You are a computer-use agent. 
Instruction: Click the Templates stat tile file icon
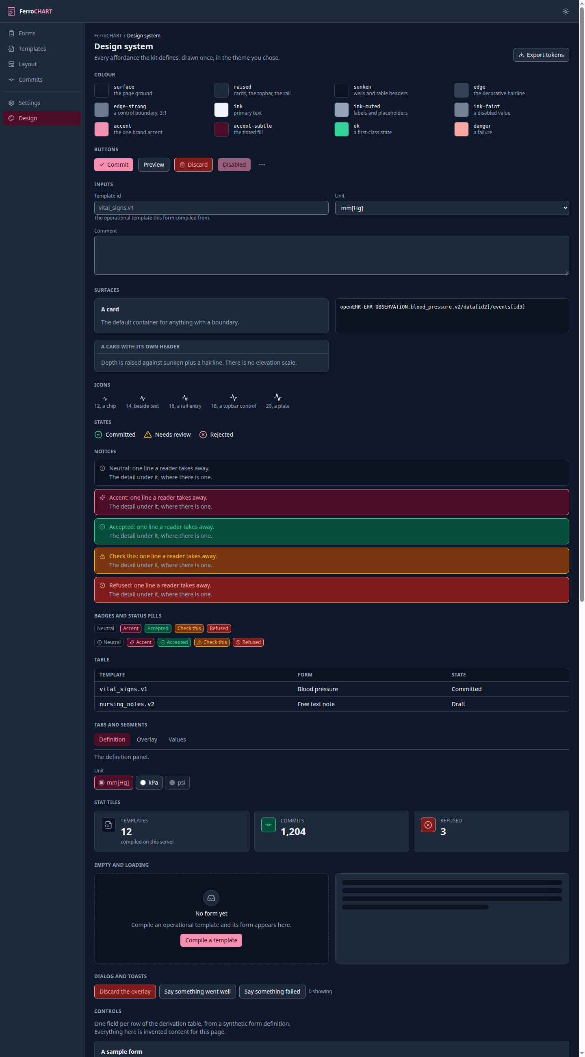tap(108, 825)
